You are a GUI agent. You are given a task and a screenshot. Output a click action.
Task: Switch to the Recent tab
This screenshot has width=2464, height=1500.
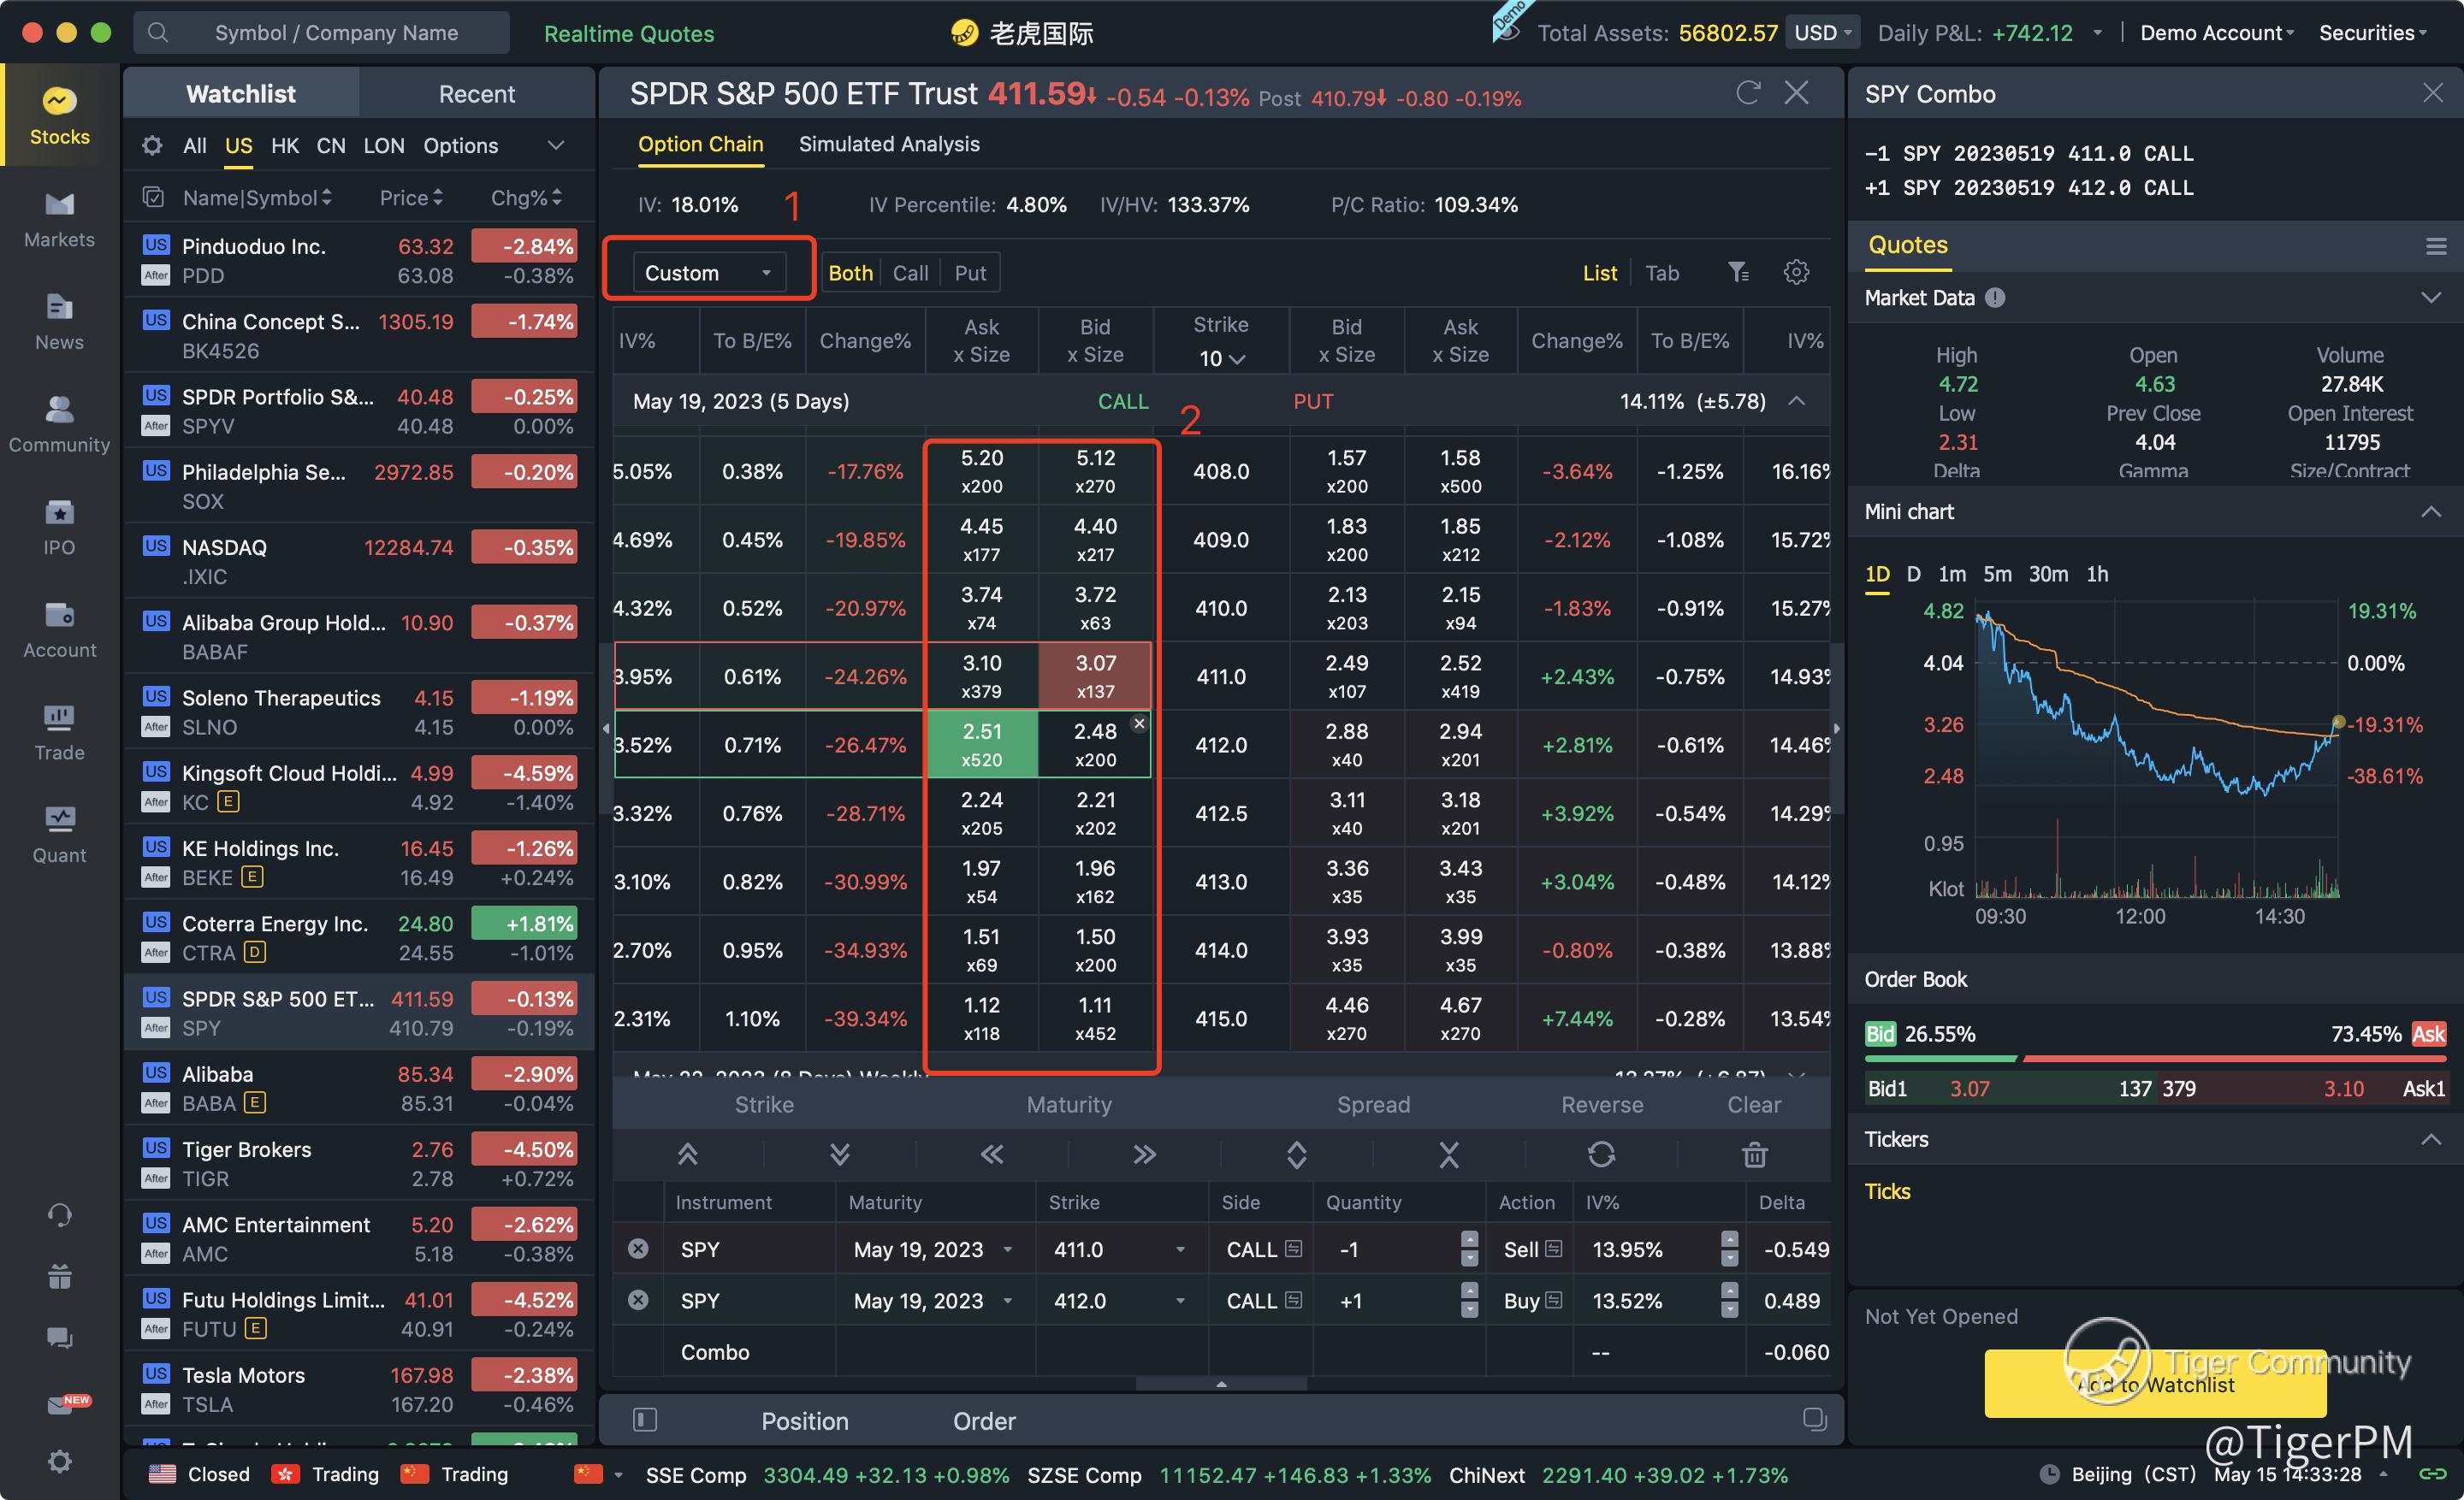tap(476, 94)
